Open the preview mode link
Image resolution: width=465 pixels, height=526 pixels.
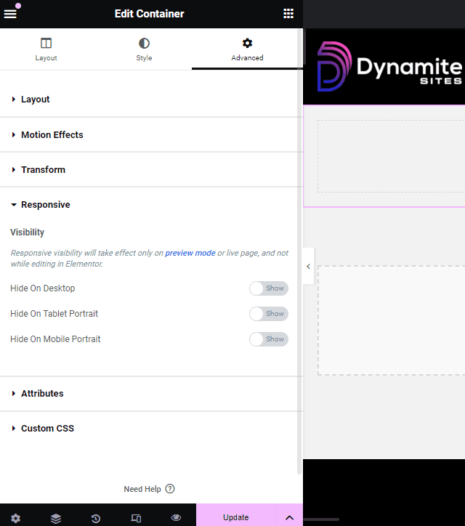190,253
